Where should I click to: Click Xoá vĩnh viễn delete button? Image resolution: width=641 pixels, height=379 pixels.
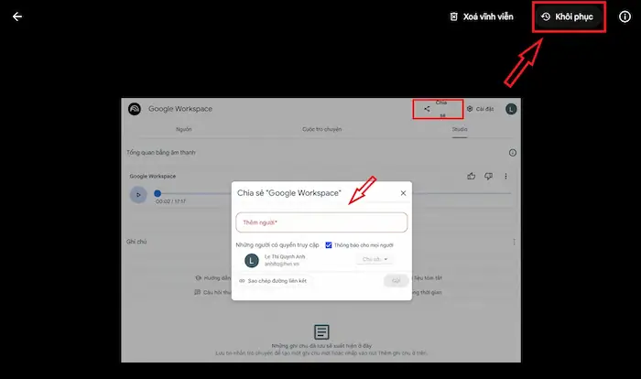pos(481,16)
